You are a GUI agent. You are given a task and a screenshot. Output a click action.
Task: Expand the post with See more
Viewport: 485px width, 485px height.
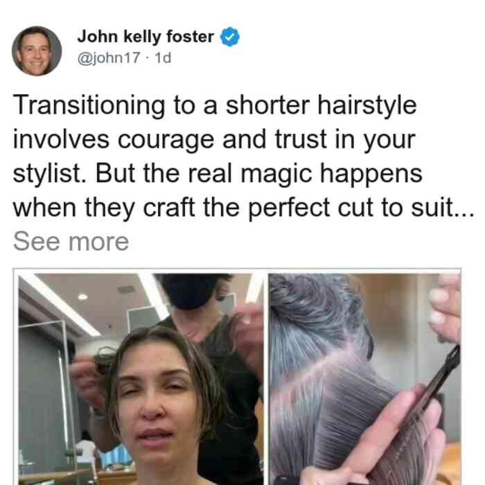[x=71, y=242]
